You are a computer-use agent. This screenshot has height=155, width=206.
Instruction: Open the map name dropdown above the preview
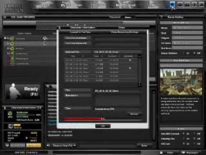point(181,65)
